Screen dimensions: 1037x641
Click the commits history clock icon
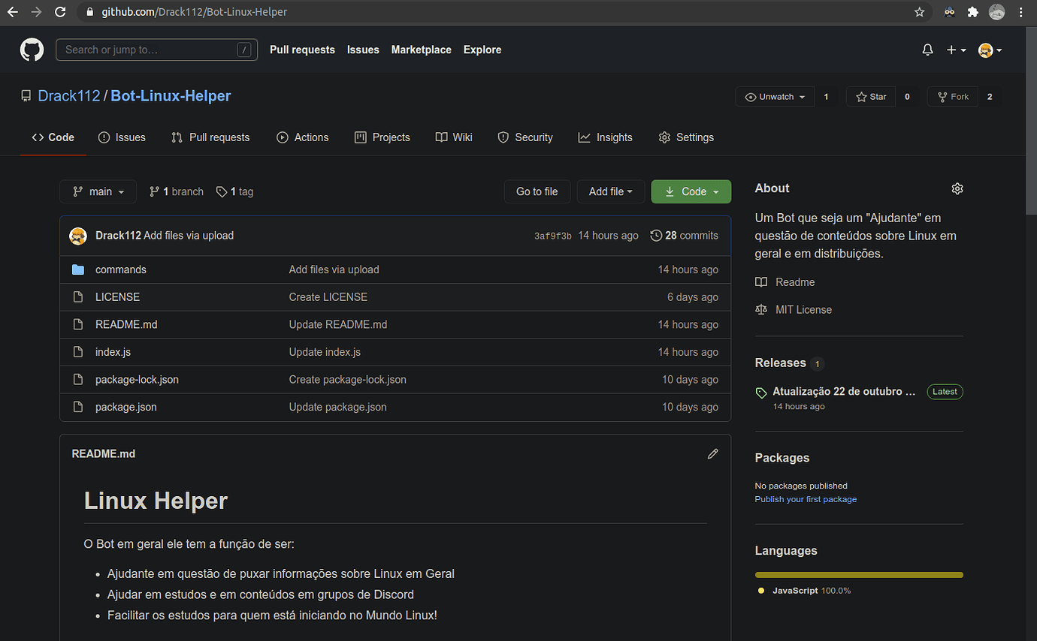click(x=656, y=236)
